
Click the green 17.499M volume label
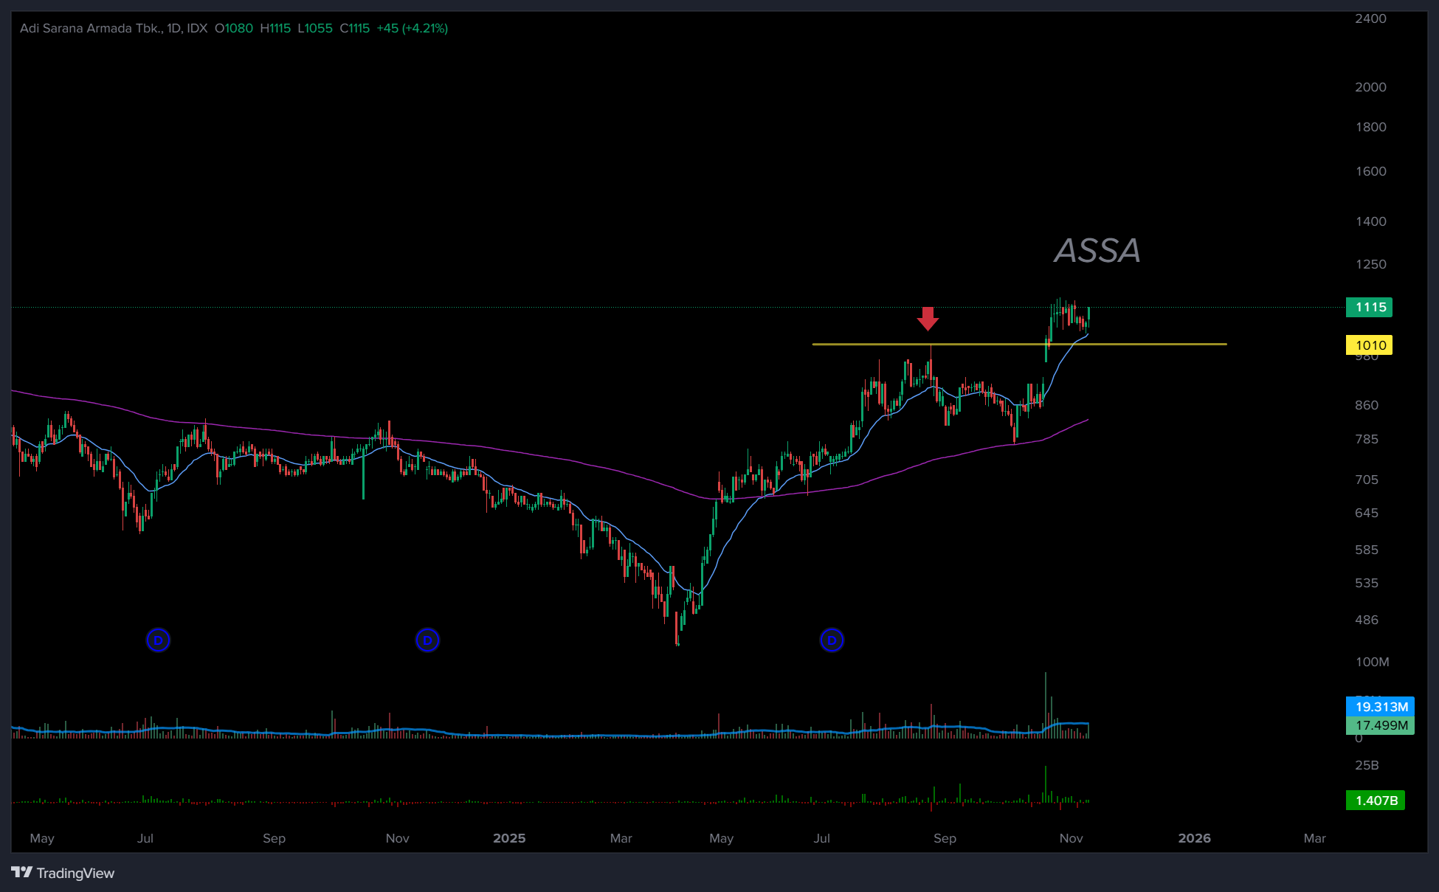point(1380,725)
